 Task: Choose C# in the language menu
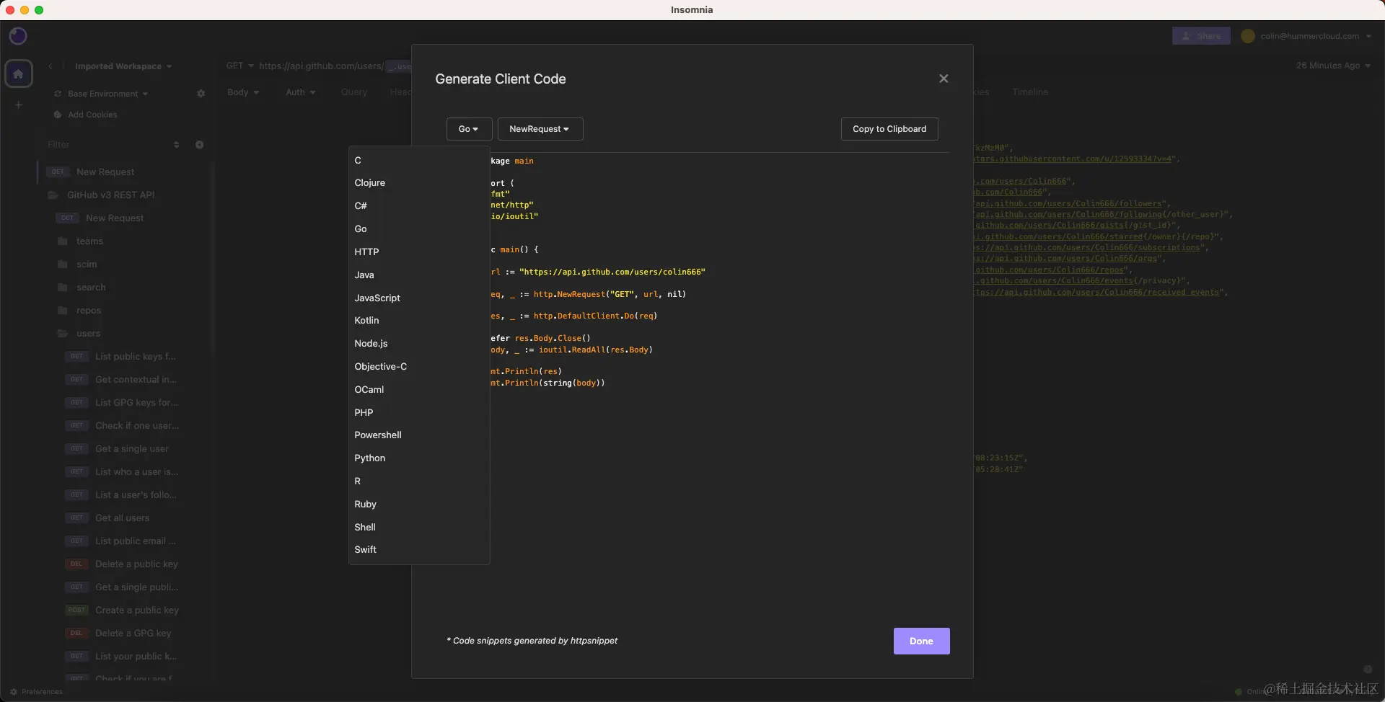click(x=419, y=206)
